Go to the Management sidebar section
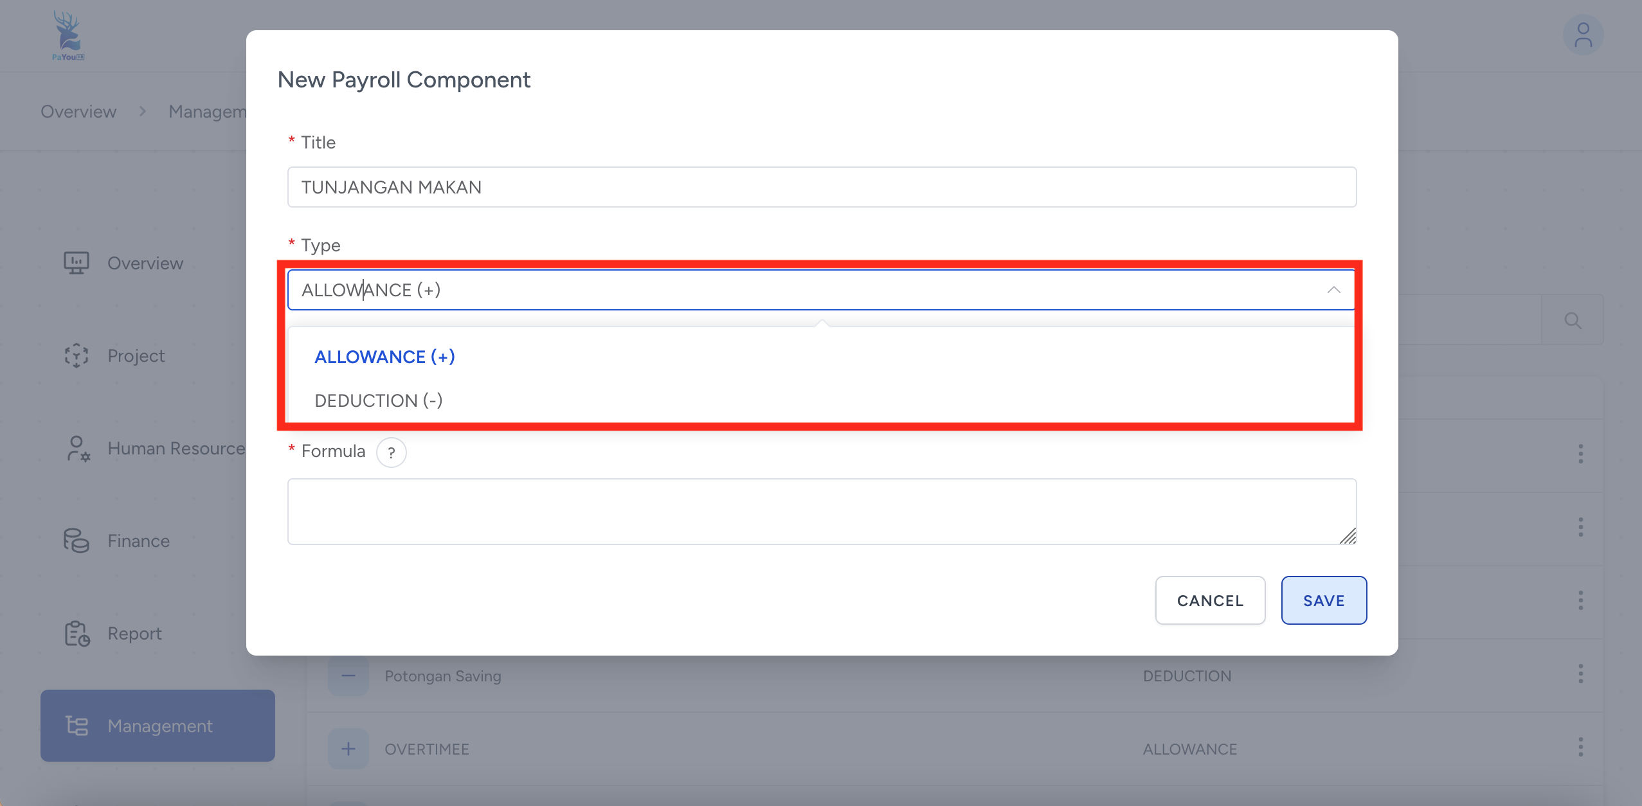1642x806 pixels. tap(158, 726)
